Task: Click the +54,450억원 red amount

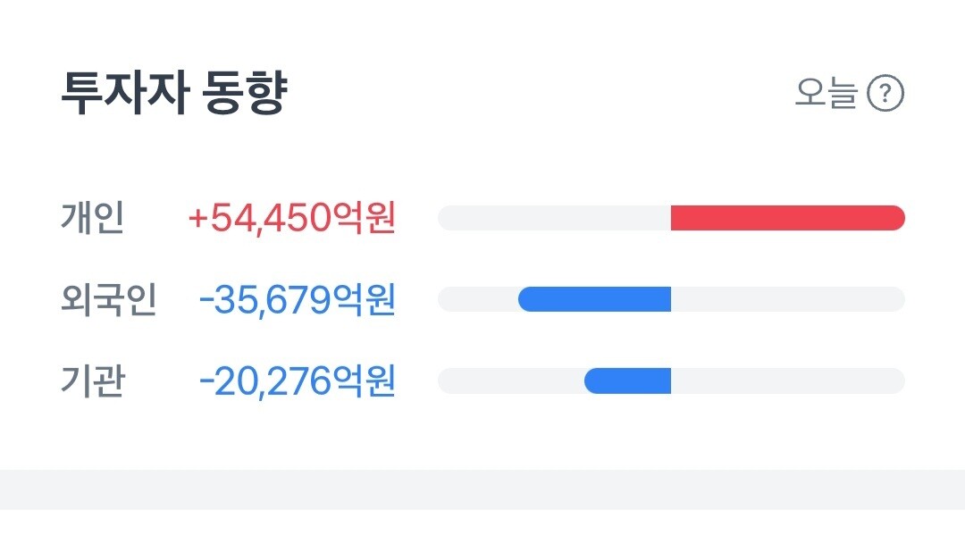Action: click(291, 218)
